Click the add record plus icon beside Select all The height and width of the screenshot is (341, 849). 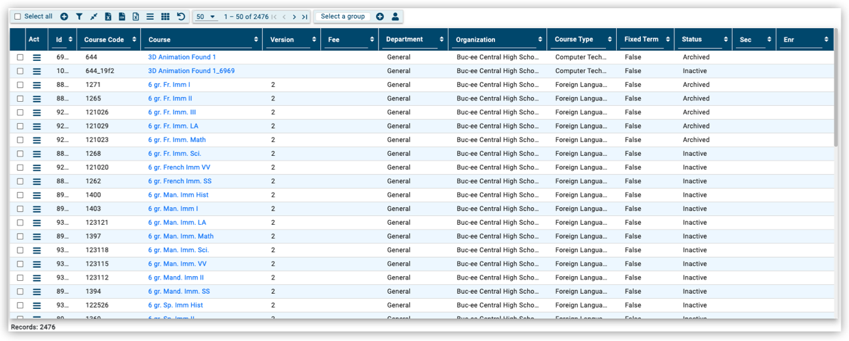[64, 16]
